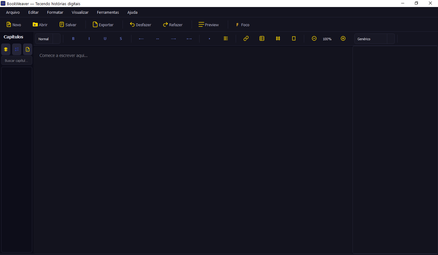Insert a hyperlink with the chain icon
This screenshot has height=255, width=438.
pos(246,38)
